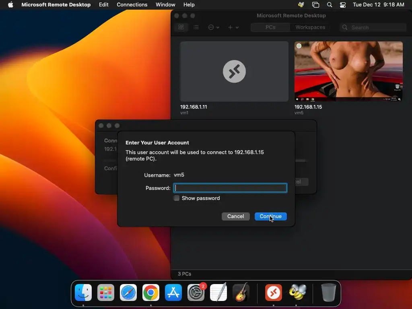Screen dimensions: 412x309
Task: Click the vm5 username value
Action: (x=179, y=175)
